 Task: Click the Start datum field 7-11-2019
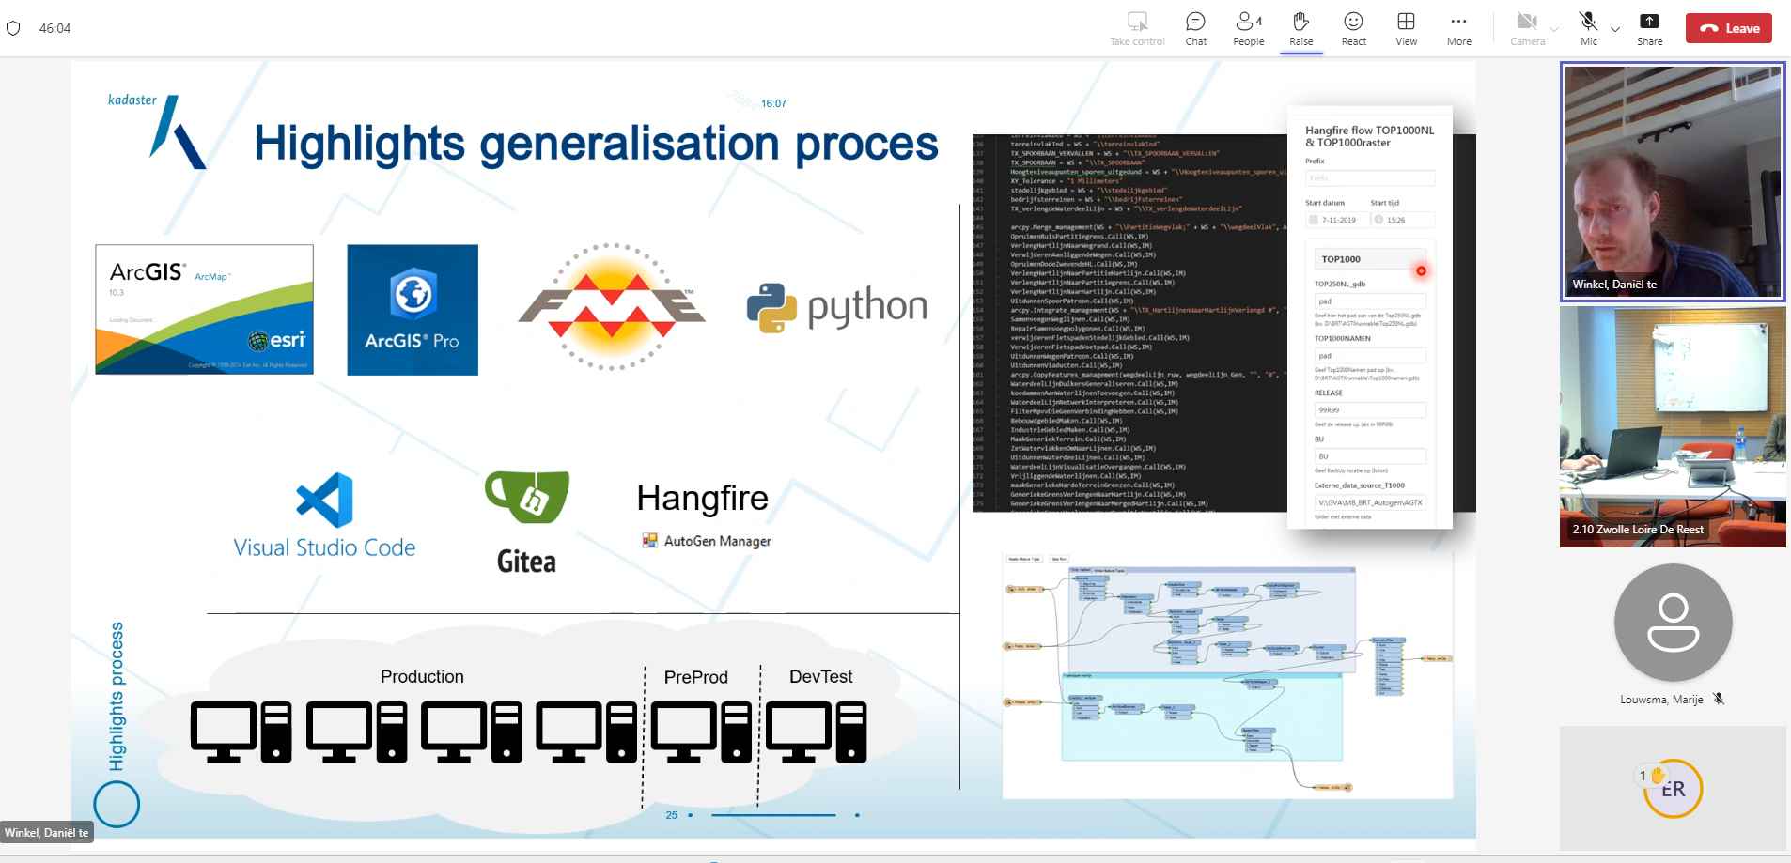1336,220
